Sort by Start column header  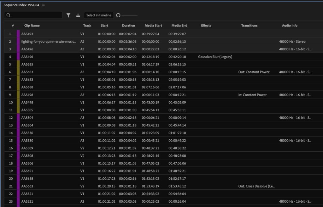pos(104,25)
